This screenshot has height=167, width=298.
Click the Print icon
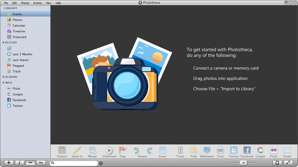click(220, 150)
